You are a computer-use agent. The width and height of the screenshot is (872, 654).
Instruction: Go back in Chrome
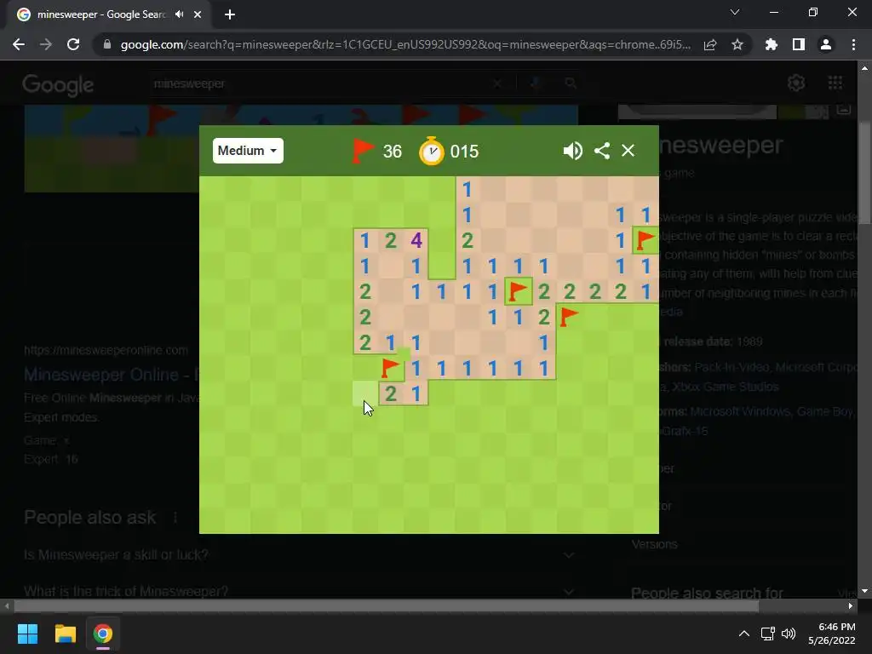pyautogui.click(x=19, y=44)
